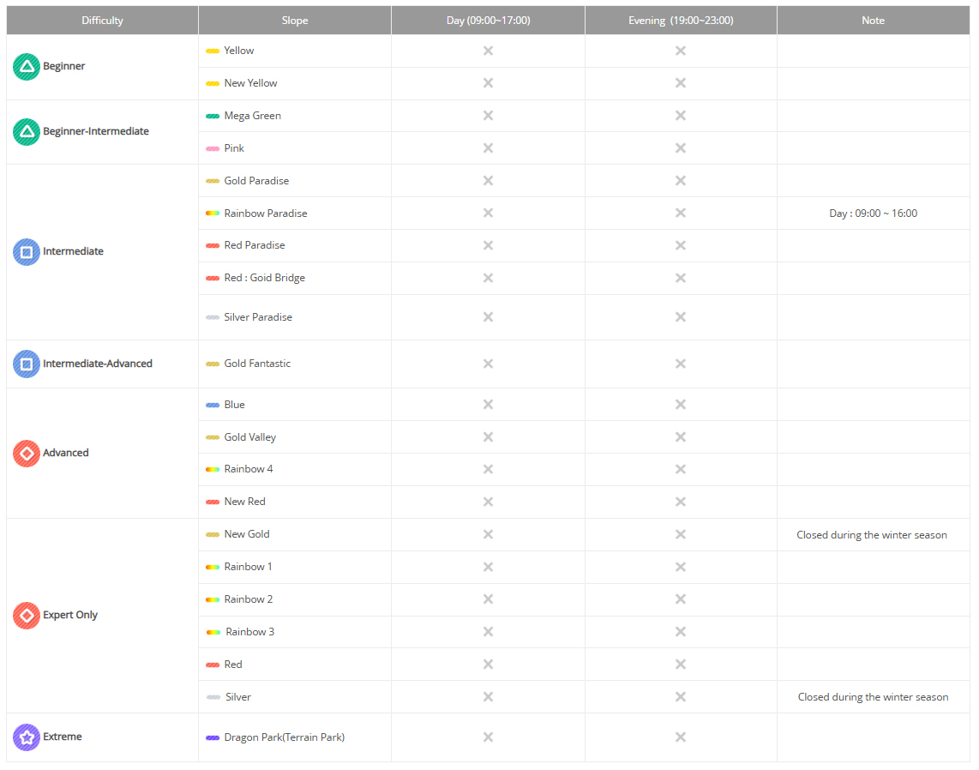Click the Difficulty column header
Image resolution: width=979 pixels, height=770 pixels.
(x=103, y=21)
